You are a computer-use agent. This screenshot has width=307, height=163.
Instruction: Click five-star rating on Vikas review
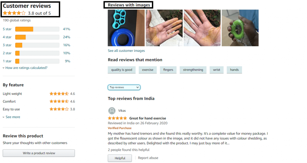pyautogui.click(x=117, y=118)
